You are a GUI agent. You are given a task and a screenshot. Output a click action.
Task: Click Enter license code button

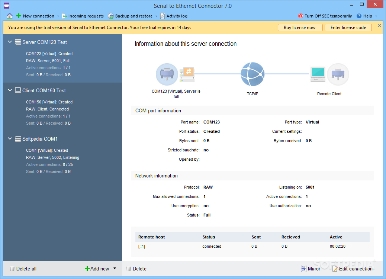[x=348, y=28]
